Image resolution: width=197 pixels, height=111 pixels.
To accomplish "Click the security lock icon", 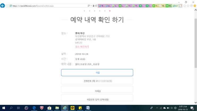I will (x=94, y=6).
